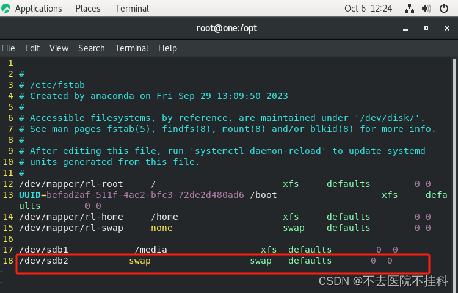This screenshot has width=458, height=293.
Task: Open the Places menu
Action: pos(87,9)
